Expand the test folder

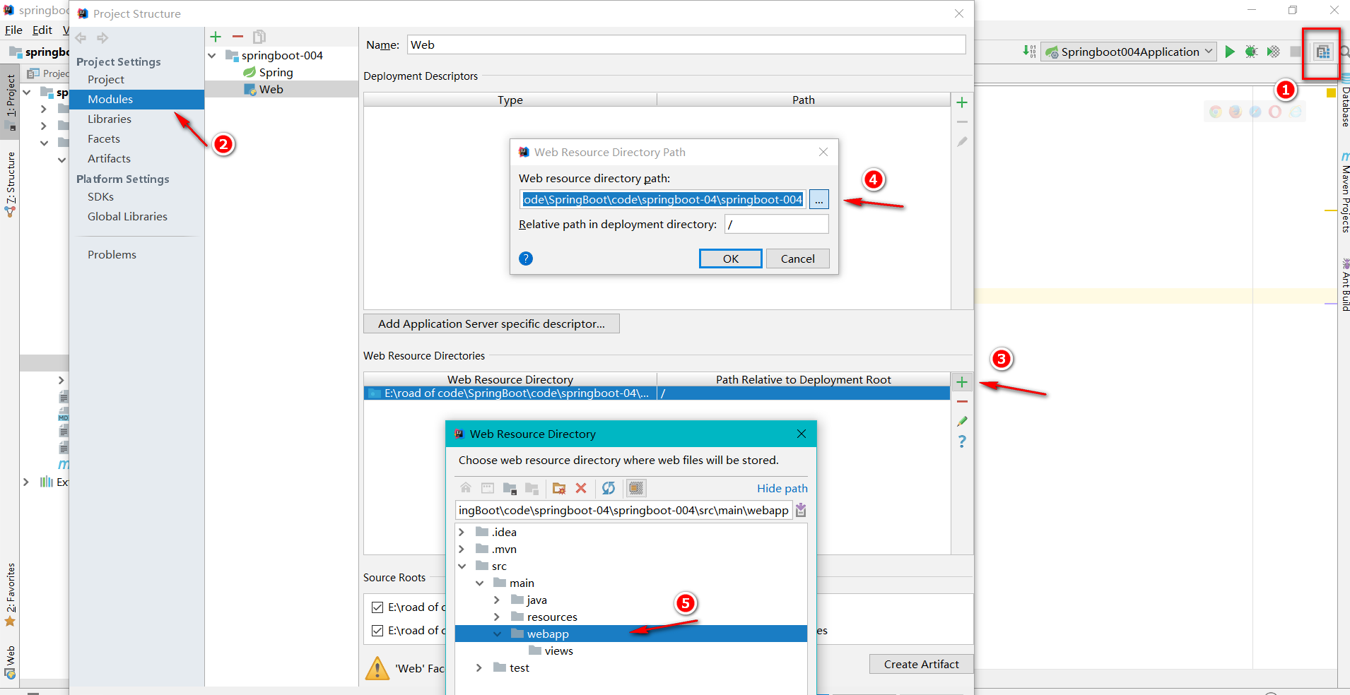(479, 667)
